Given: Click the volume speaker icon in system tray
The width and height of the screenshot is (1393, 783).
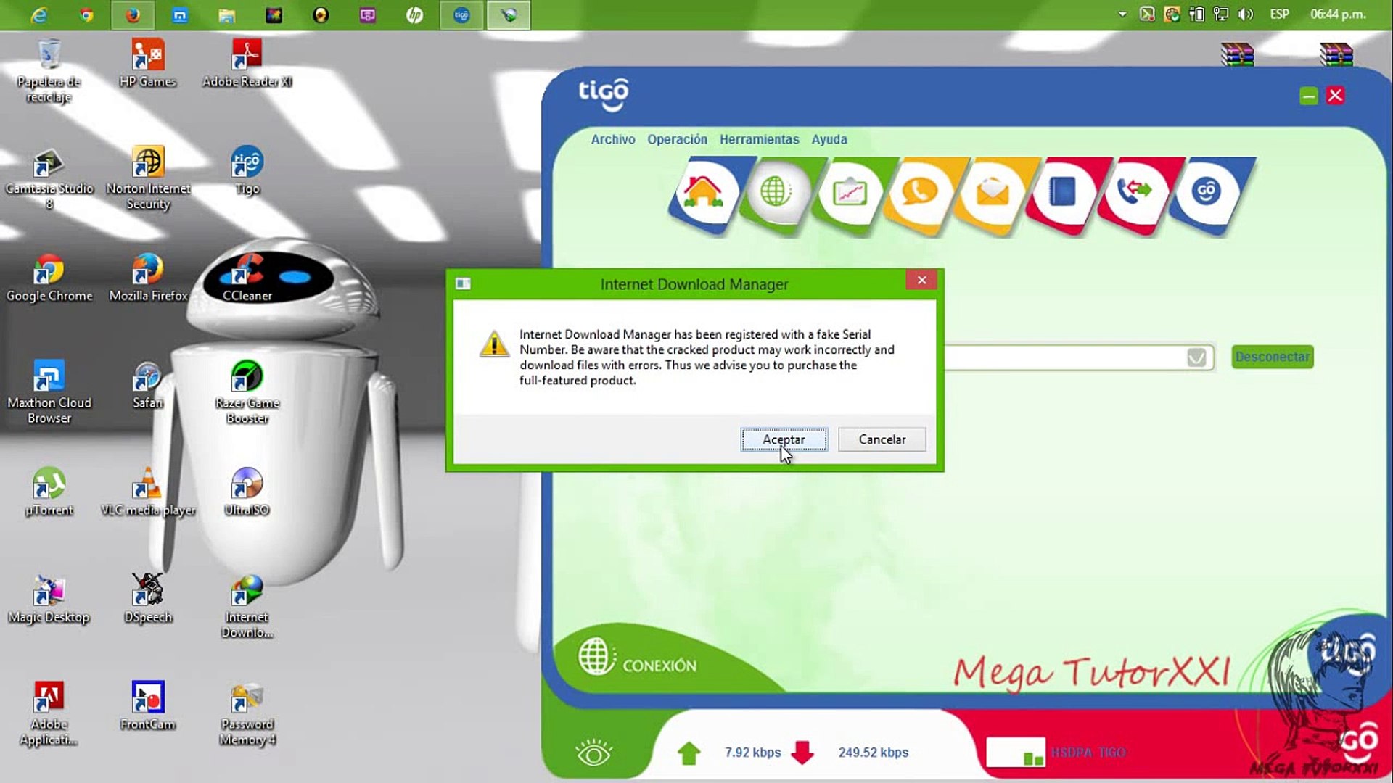Looking at the screenshot, I should tap(1246, 14).
